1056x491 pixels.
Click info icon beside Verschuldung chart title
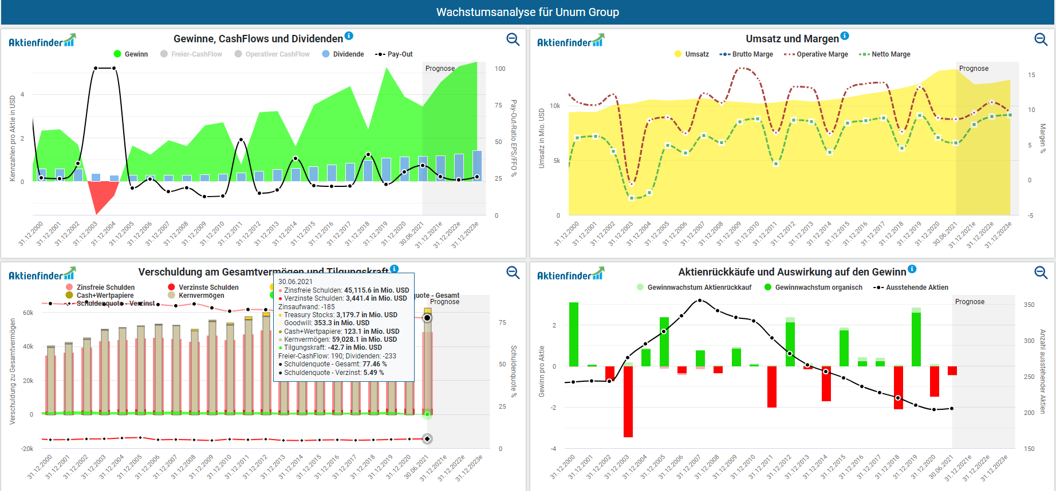point(394,269)
